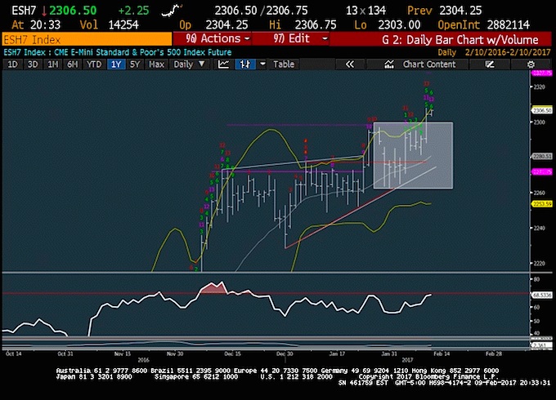
Task: Click the Nov 30 date axis label
Action: click(x=175, y=353)
